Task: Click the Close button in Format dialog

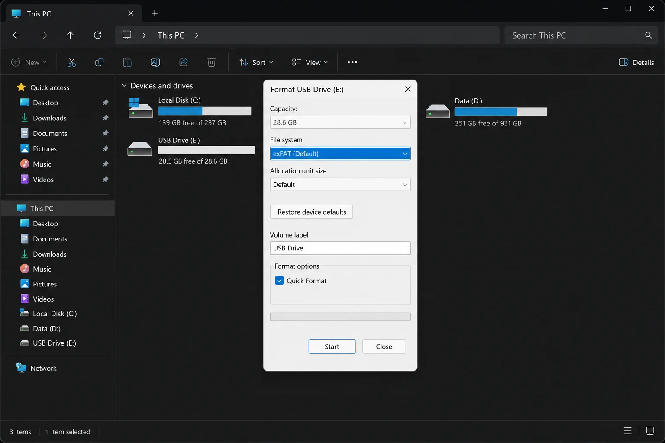Action: [384, 347]
